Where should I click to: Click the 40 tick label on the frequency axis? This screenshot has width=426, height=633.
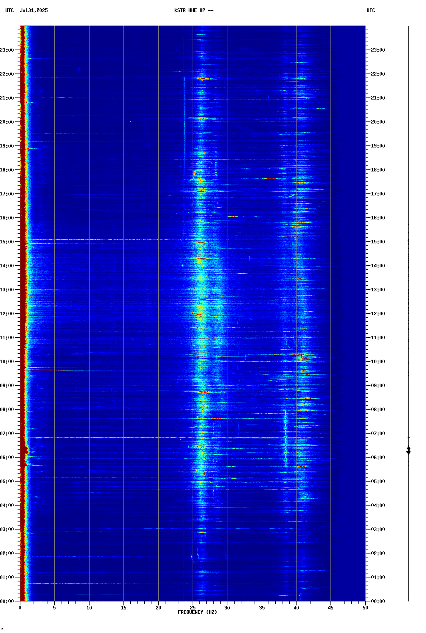[296, 608]
